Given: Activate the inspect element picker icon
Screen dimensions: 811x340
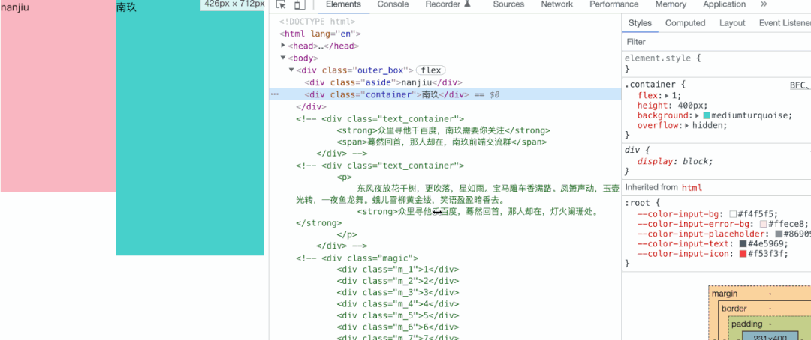Looking at the screenshot, I should (282, 4).
